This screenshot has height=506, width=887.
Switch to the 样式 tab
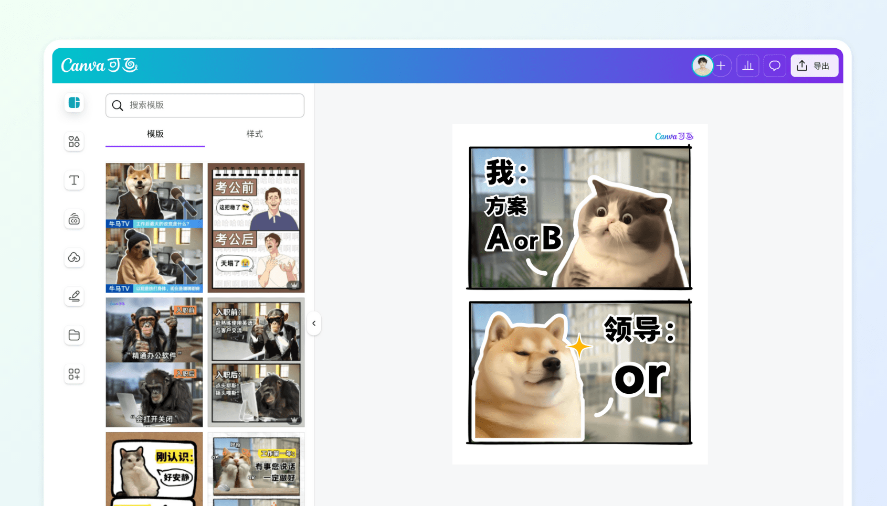[x=255, y=134]
